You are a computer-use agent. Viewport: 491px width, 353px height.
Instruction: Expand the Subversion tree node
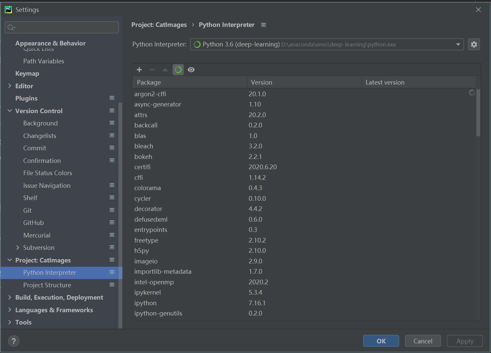click(18, 247)
